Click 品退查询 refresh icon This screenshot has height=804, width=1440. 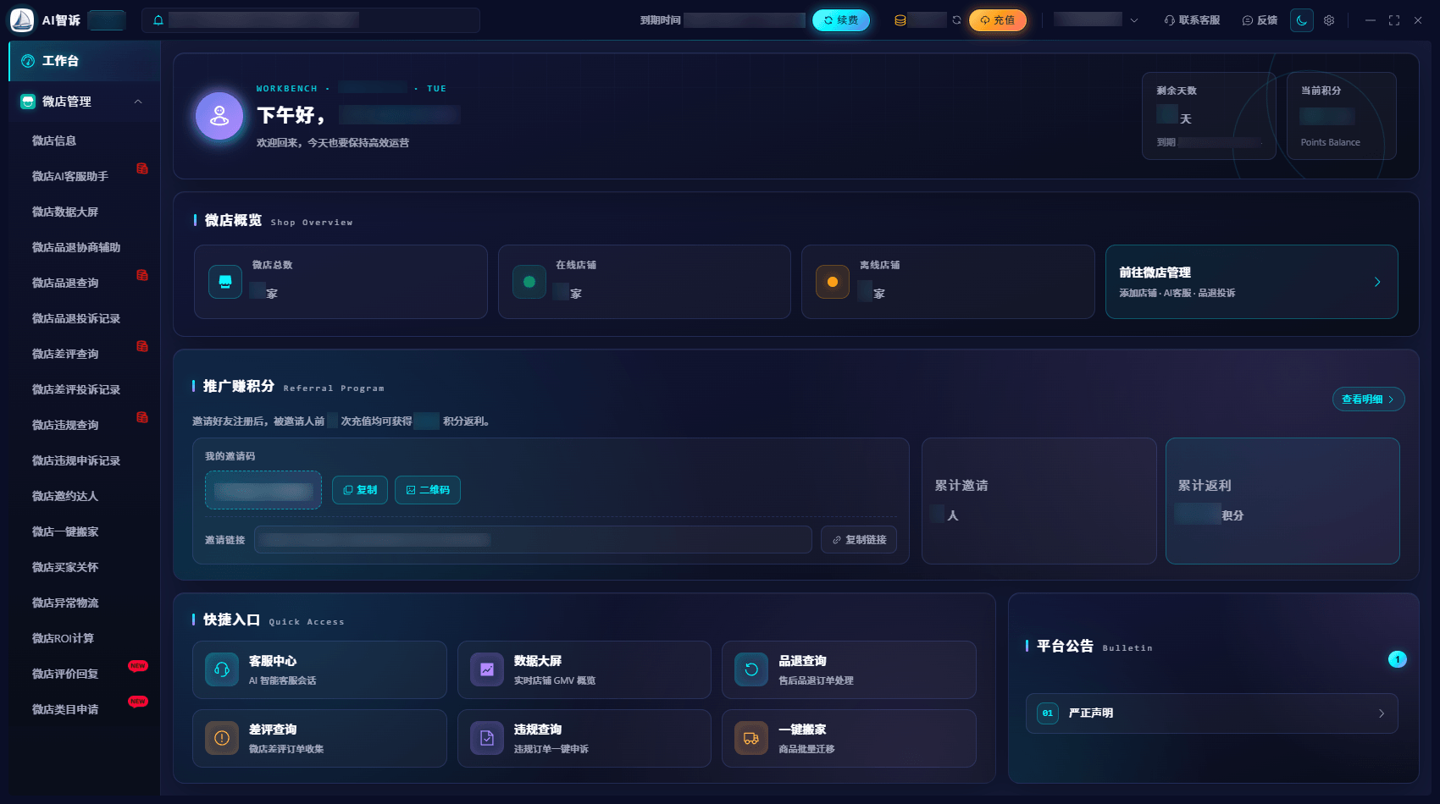point(751,669)
